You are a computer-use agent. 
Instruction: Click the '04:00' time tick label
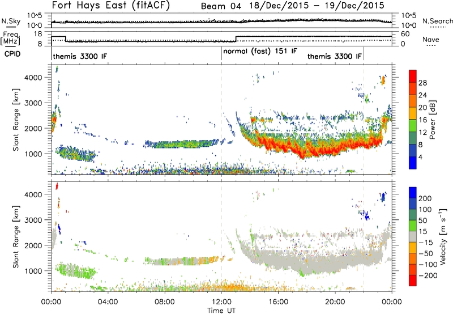[108, 302]
